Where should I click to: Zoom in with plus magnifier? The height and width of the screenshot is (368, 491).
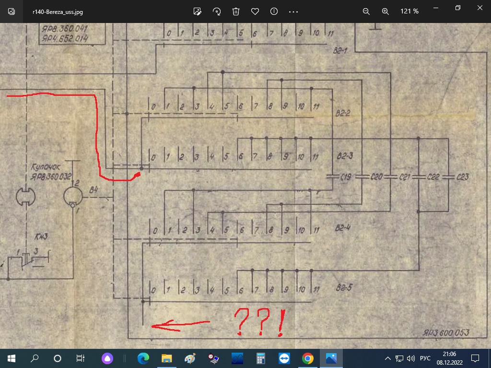tap(386, 11)
